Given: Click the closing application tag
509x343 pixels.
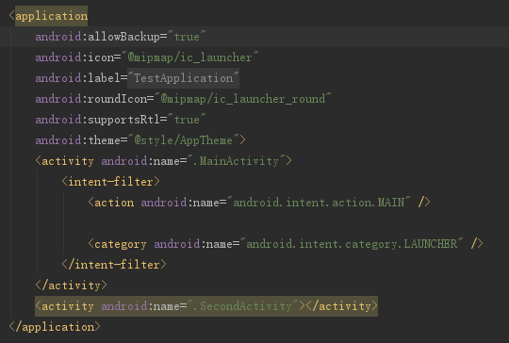Looking at the screenshot, I should (x=55, y=327).
